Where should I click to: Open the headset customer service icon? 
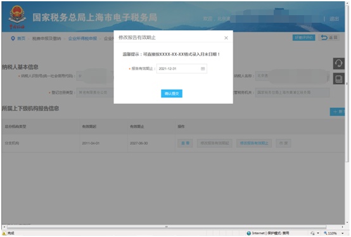(x=338, y=63)
